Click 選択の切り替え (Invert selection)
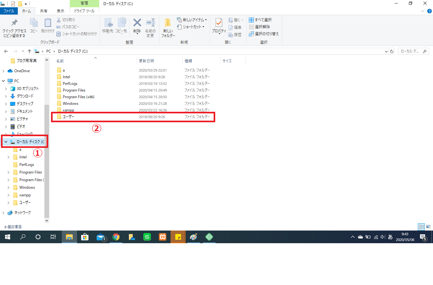Image resolution: width=433 pixels, height=285 pixels. [x=264, y=34]
